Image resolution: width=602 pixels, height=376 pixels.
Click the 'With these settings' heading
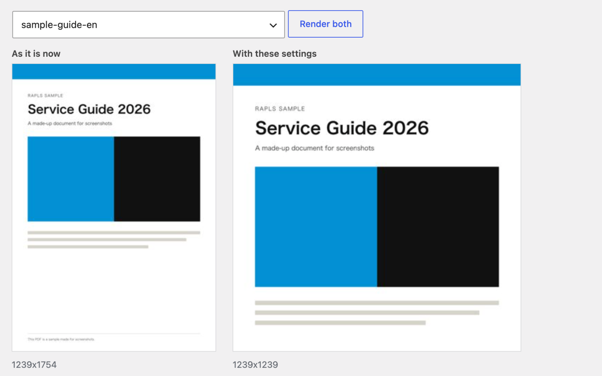click(x=275, y=54)
